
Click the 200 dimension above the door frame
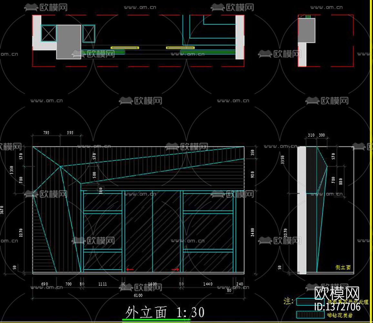(101, 190)
